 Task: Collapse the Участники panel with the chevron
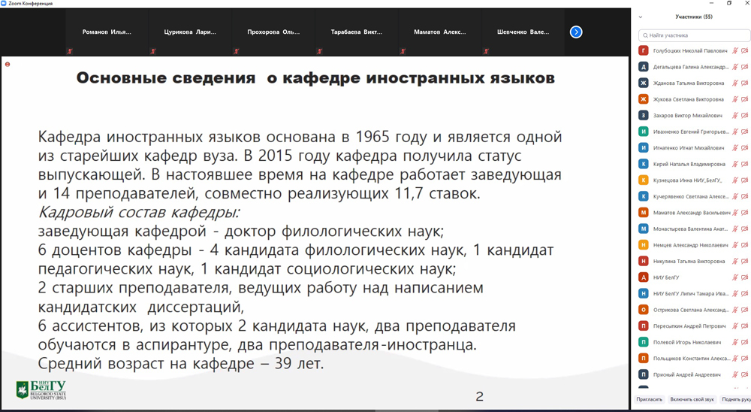point(641,17)
